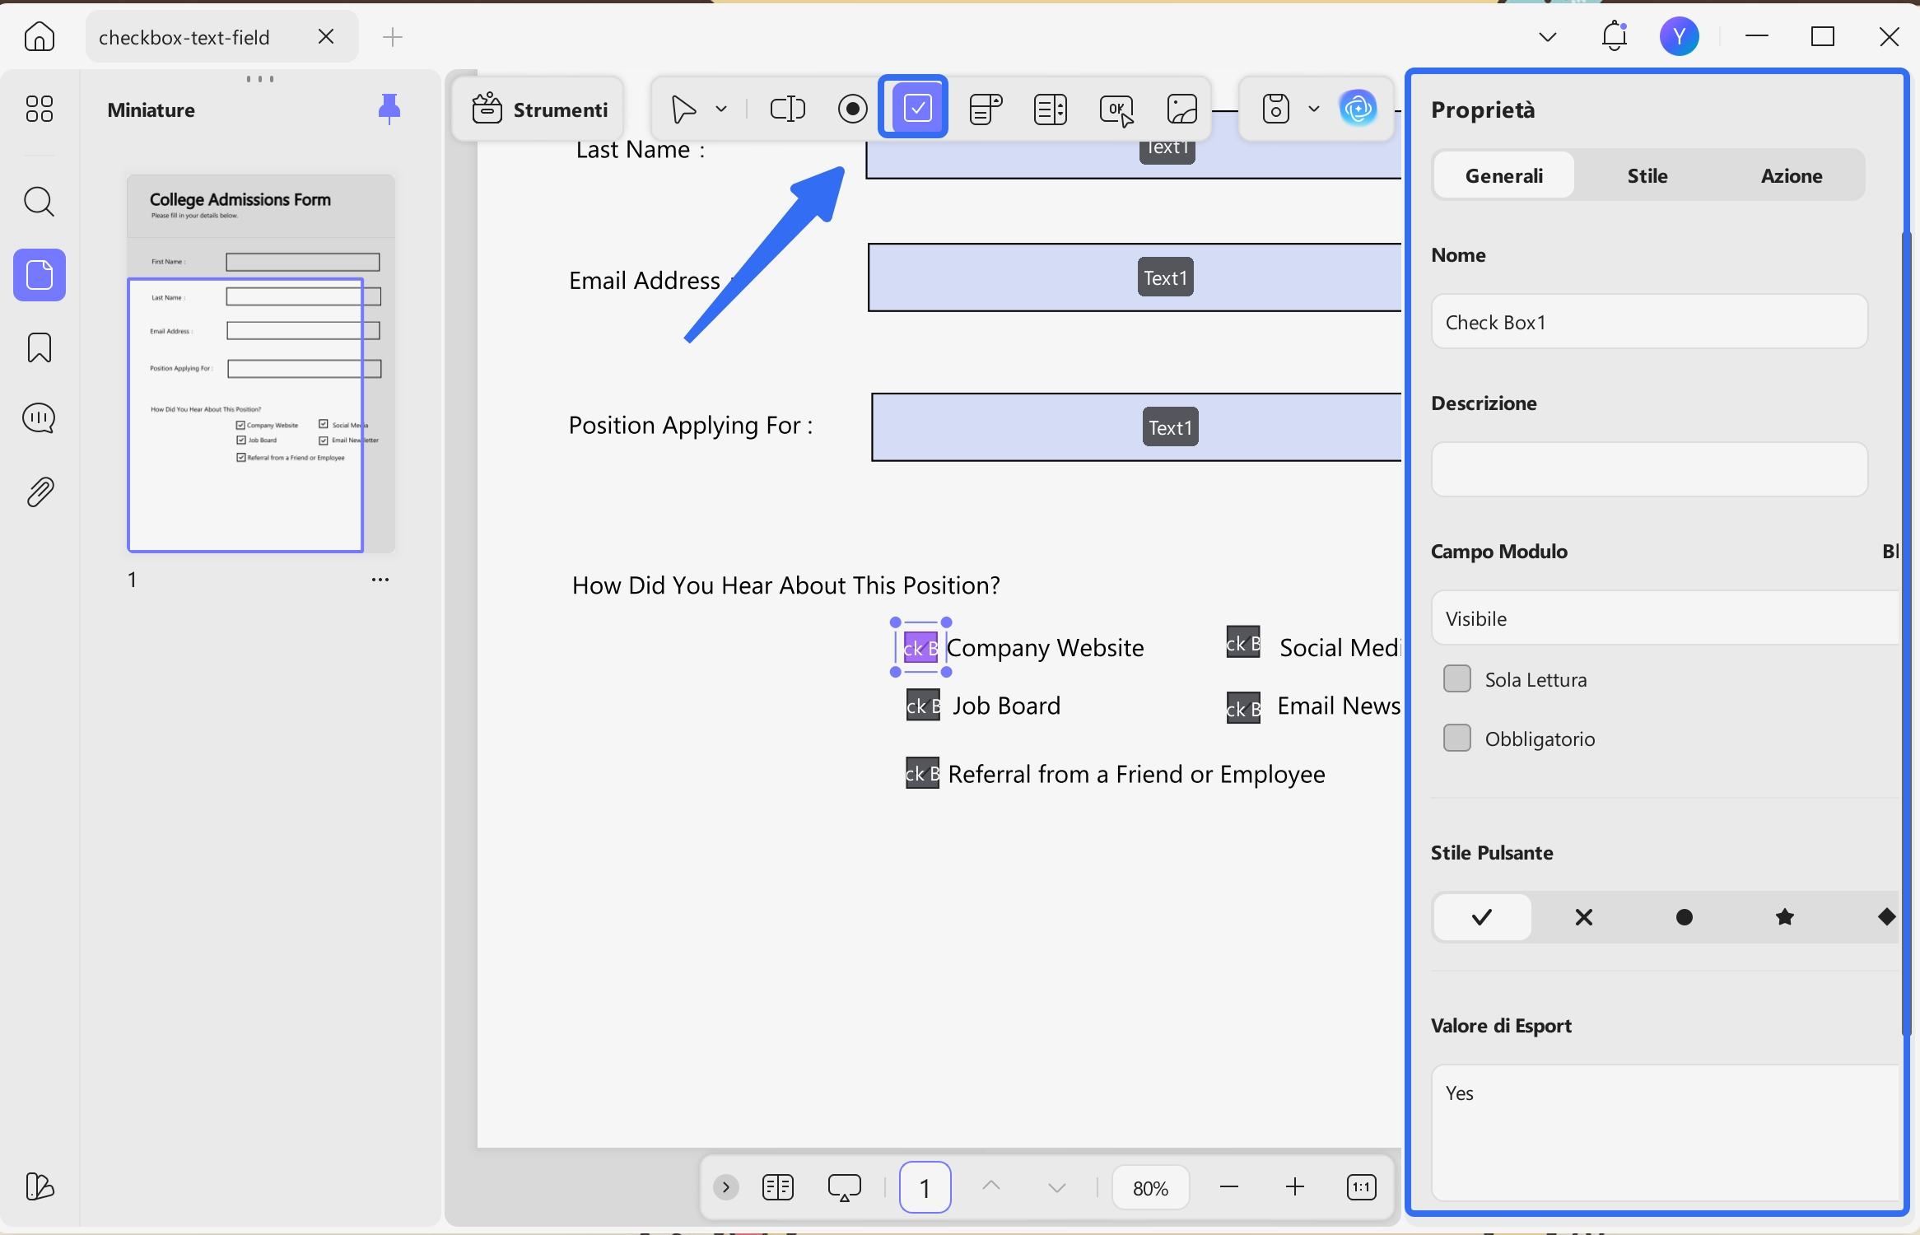
Task: Select the list box field tool
Action: point(1051,109)
